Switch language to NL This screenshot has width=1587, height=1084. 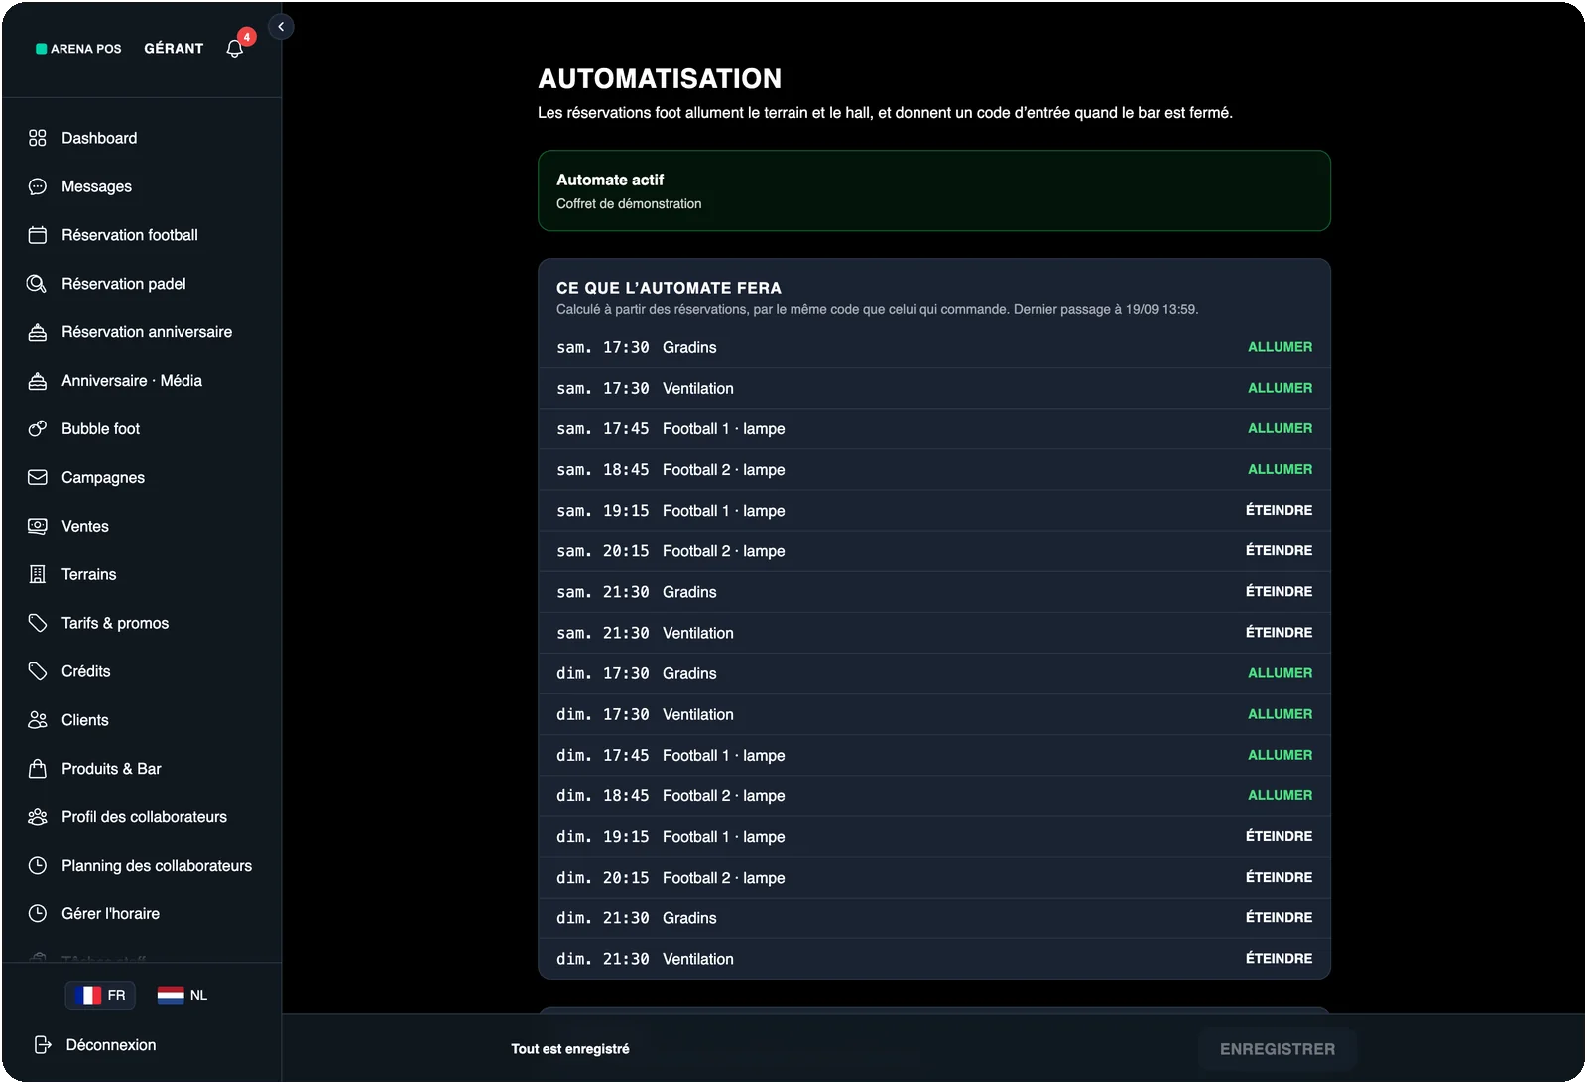tap(183, 995)
